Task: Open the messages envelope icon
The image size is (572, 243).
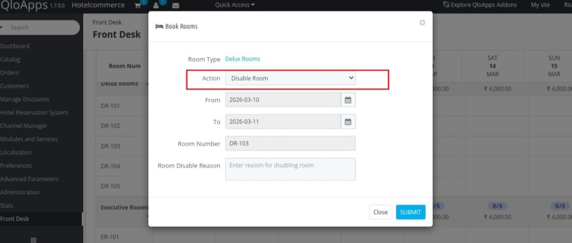Action: 175,6
